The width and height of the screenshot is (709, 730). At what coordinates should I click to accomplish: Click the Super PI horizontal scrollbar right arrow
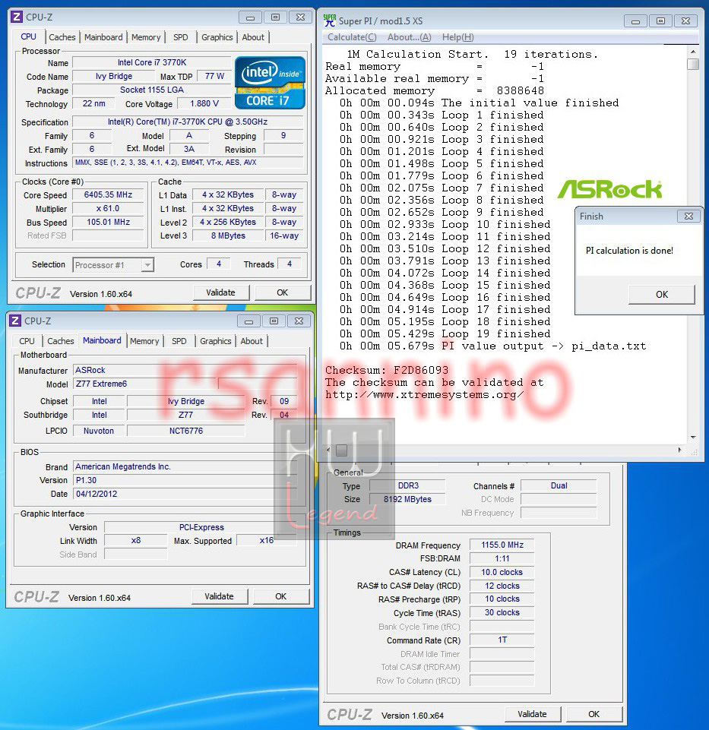tap(679, 450)
